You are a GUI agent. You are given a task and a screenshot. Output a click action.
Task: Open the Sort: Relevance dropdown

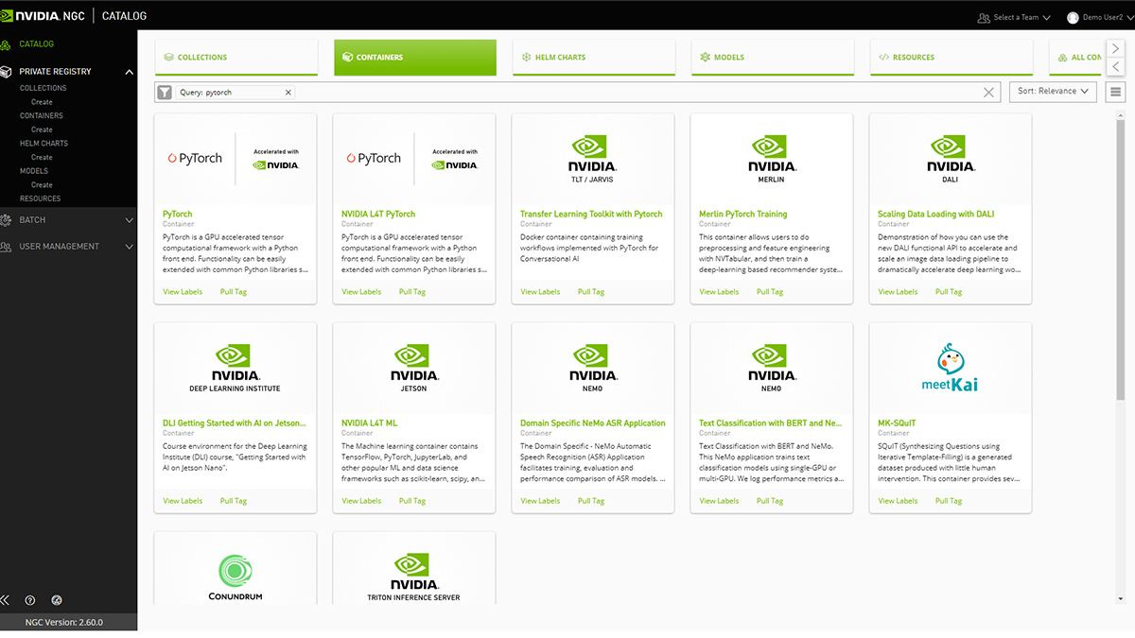(x=1053, y=91)
